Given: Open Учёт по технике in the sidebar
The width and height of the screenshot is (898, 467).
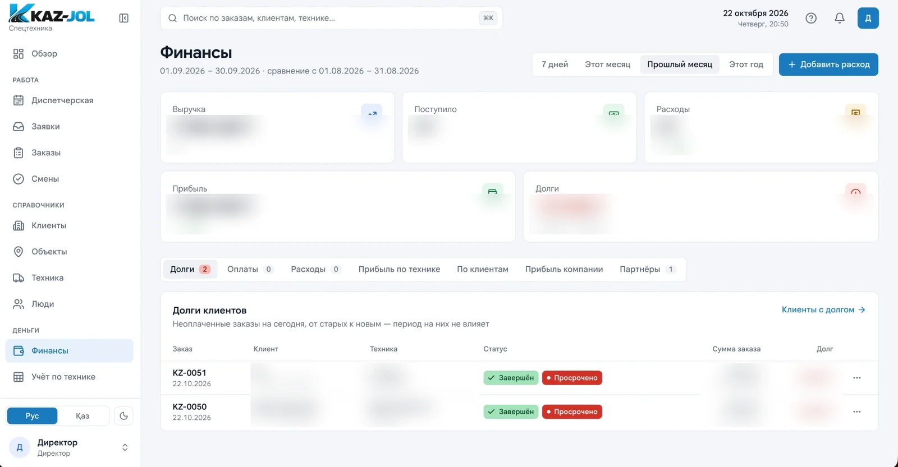Looking at the screenshot, I should pos(70,377).
